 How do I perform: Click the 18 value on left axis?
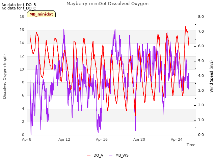pos(22,17)
